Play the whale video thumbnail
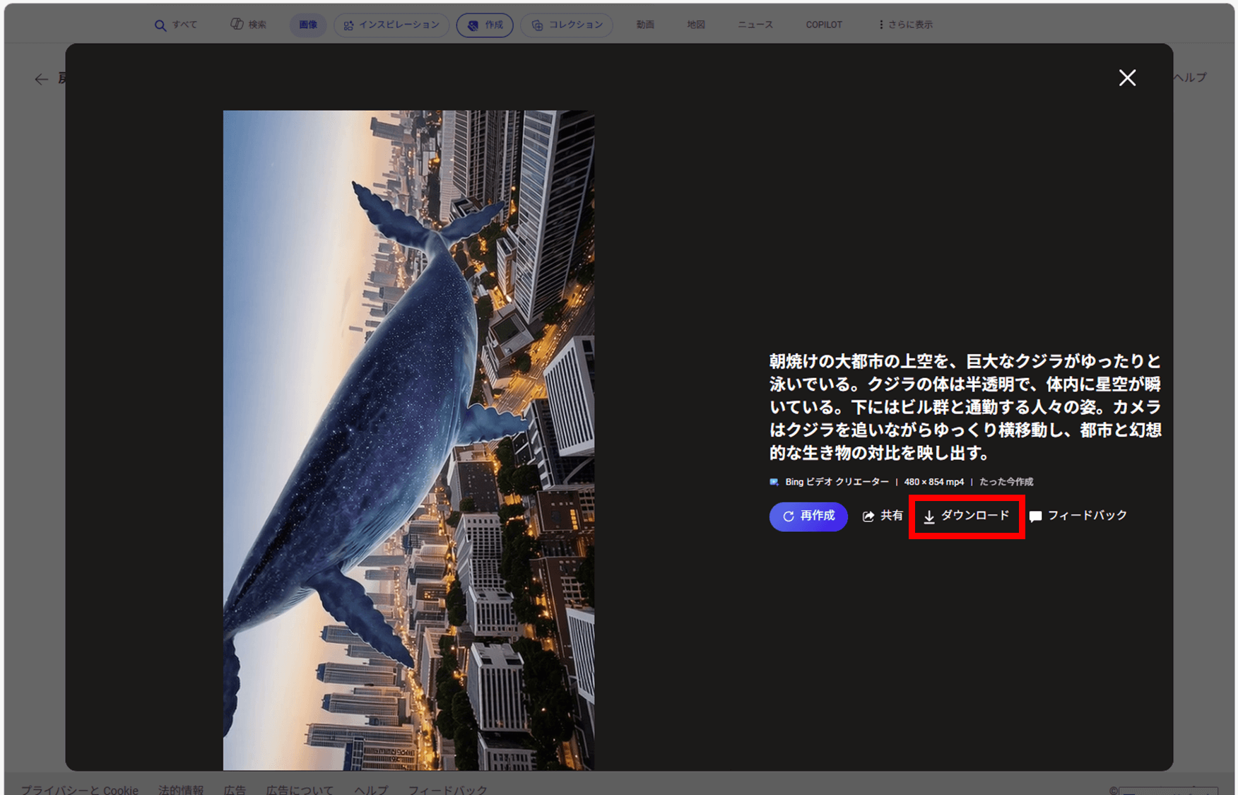This screenshot has height=795, width=1238. click(408, 440)
